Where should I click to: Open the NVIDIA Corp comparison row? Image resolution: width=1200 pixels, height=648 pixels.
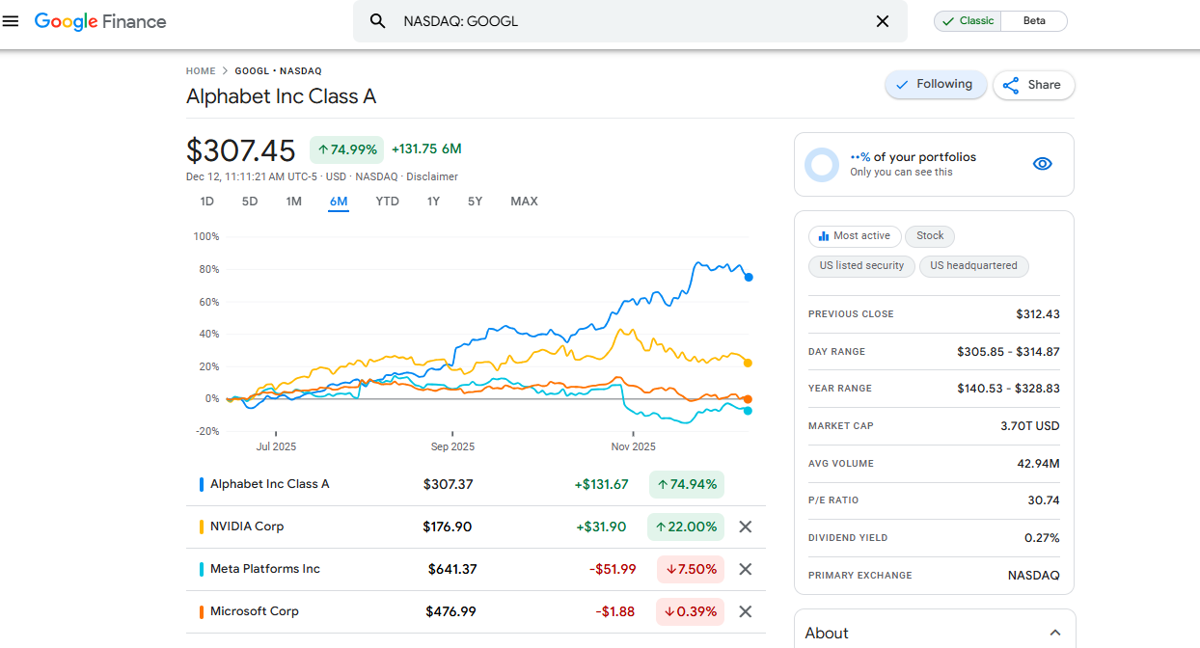click(x=476, y=526)
